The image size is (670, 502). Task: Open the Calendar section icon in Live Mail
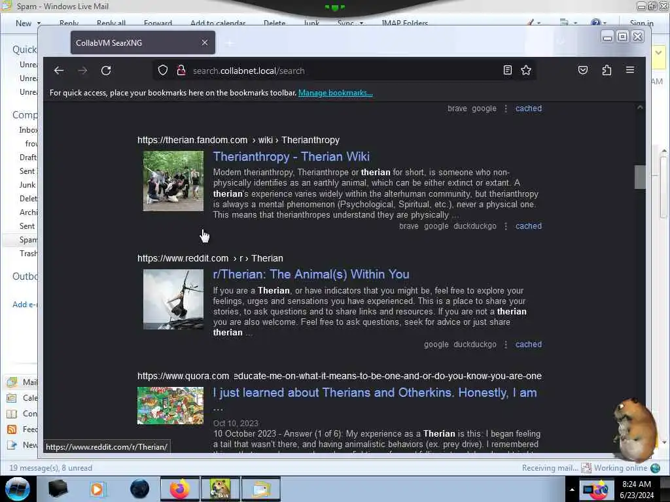point(12,398)
